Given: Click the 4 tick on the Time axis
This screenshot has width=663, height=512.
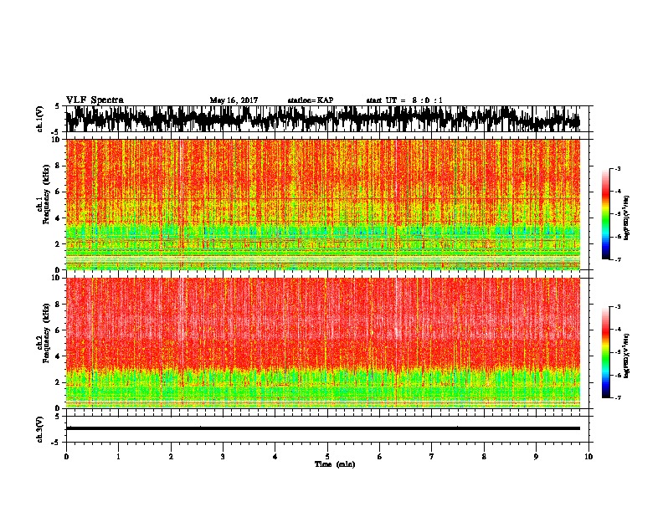Looking at the screenshot, I should click(x=275, y=457).
